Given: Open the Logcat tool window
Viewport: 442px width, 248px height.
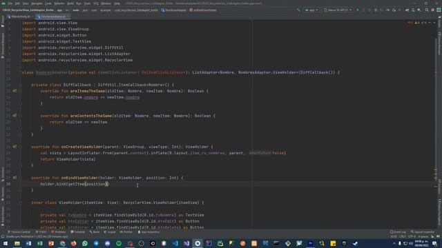Looking at the screenshot, I should pyautogui.click(x=110, y=232).
